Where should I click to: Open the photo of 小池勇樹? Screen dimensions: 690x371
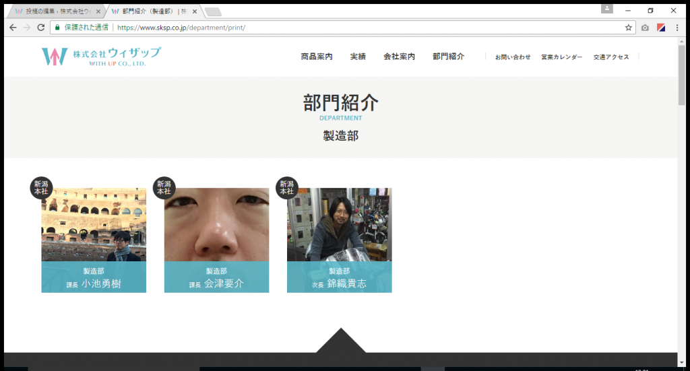94,225
